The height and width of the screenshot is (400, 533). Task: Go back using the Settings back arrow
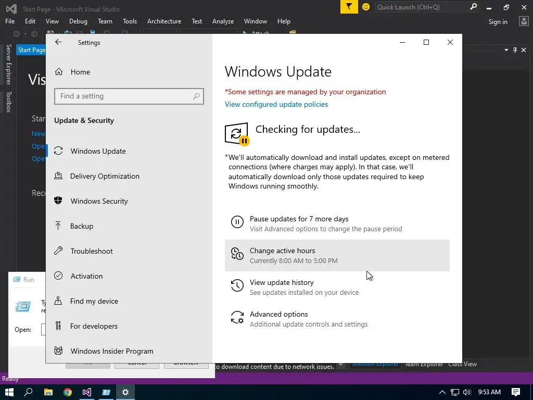point(58,42)
